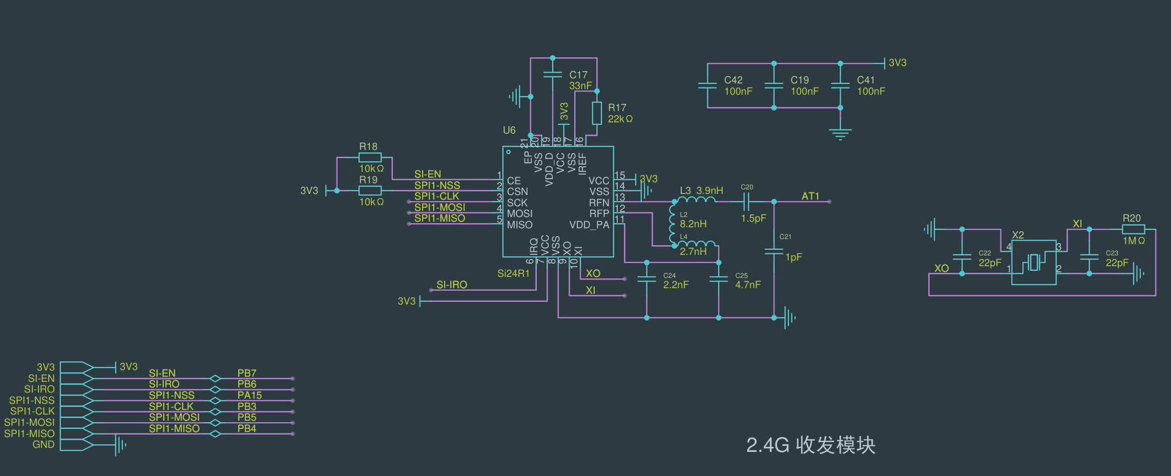Select the C41 100nF capacitor symbol
The height and width of the screenshot is (476, 1171).
click(x=840, y=85)
